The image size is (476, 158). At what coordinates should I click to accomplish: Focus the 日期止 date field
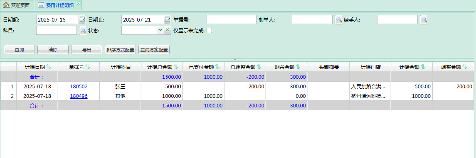point(143,19)
